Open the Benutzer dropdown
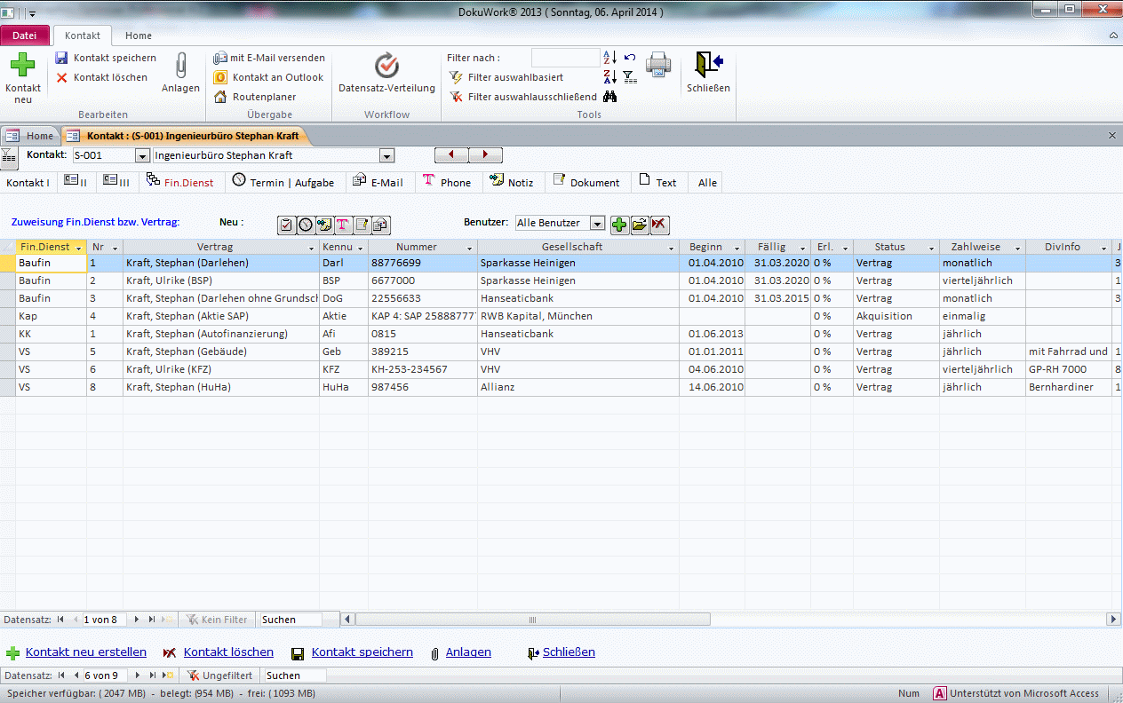 pyautogui.click(x=598, y=224)
